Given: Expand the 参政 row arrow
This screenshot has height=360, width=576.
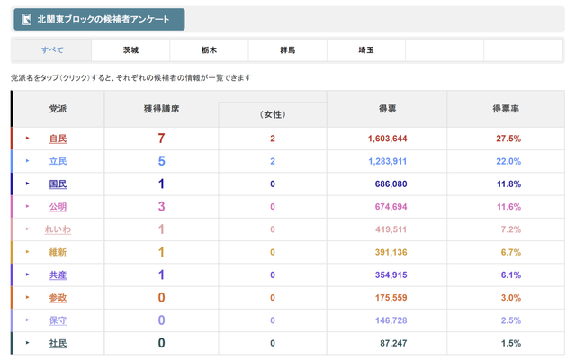Looking at the screenshot, I should (28, 298).
